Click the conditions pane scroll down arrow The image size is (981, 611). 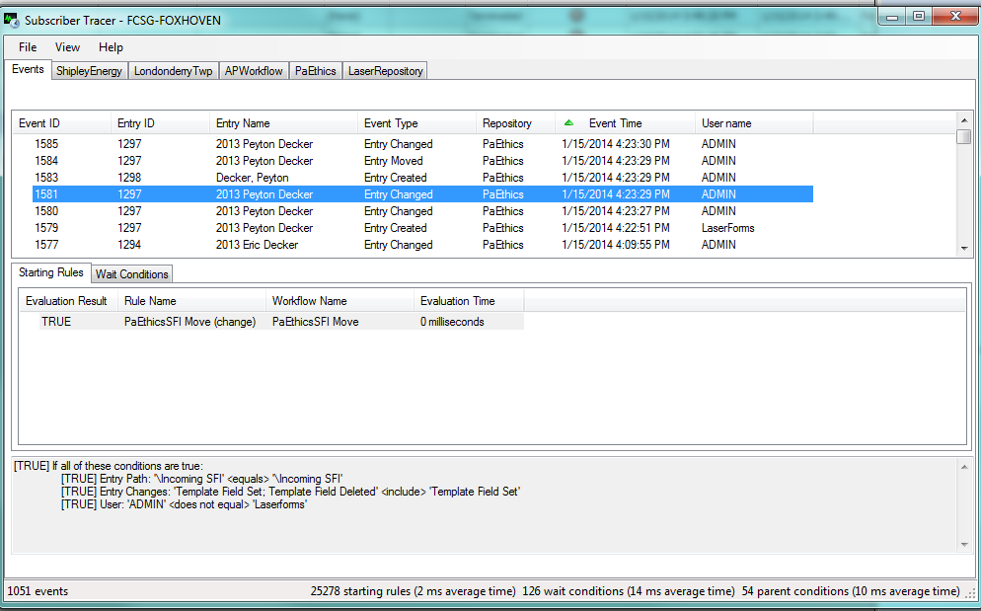[x=964, y=544]
